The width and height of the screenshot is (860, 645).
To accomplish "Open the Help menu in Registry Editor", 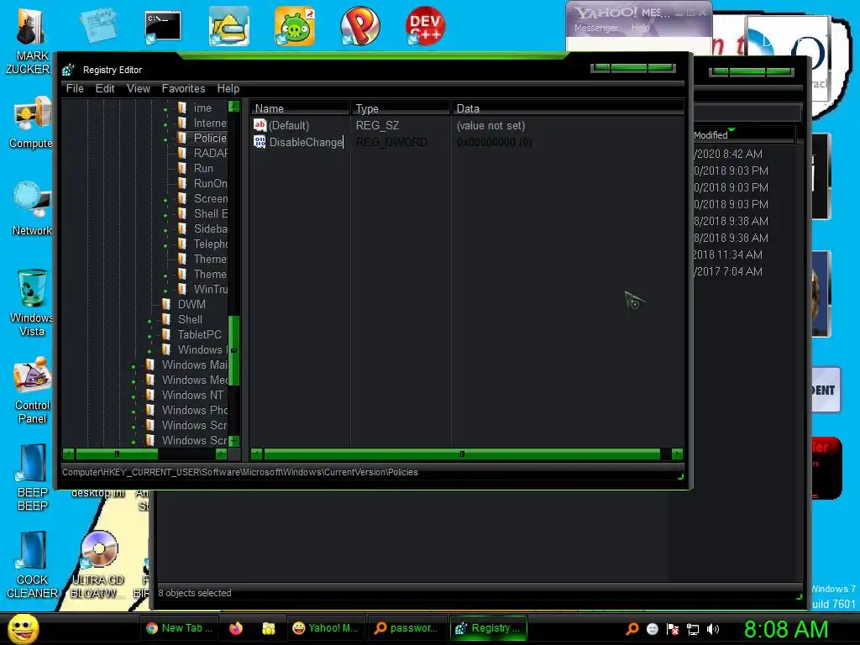I will pos(228,88).
